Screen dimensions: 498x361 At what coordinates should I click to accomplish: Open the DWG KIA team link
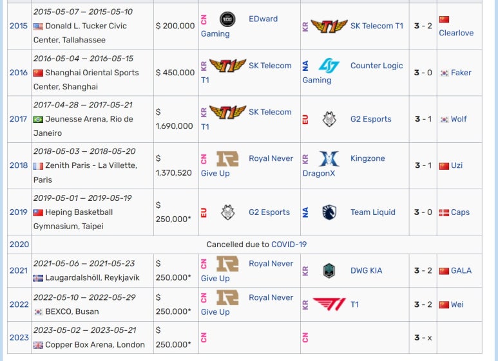coord(366,271)
